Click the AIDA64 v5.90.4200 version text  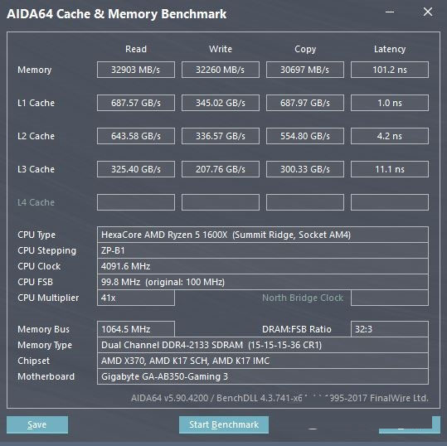click(x=169, y=398)
